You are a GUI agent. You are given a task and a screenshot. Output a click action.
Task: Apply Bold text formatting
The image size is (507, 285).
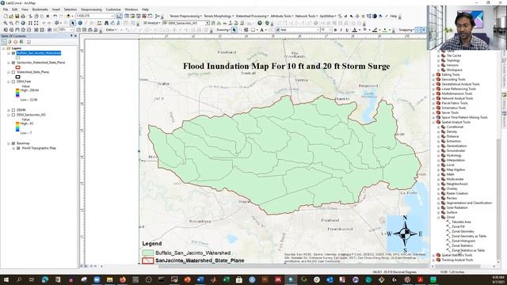pyautogui.click(x=335, y=30)
